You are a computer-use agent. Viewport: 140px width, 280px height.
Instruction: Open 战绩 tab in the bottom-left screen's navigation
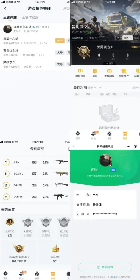53,276
